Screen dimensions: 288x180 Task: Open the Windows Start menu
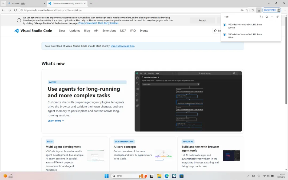(106, 176)
